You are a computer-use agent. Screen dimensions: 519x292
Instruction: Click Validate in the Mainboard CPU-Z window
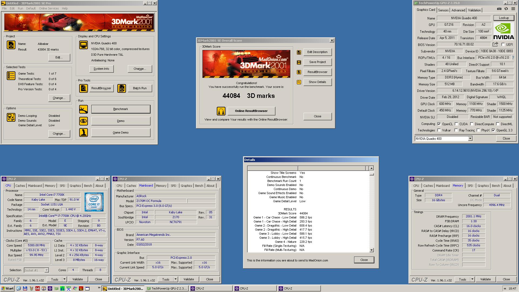[x=189, y=279]
